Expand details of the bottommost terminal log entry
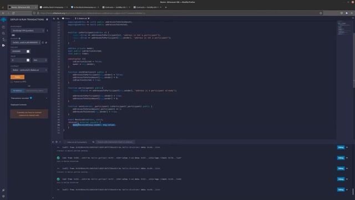 (347, 189)
